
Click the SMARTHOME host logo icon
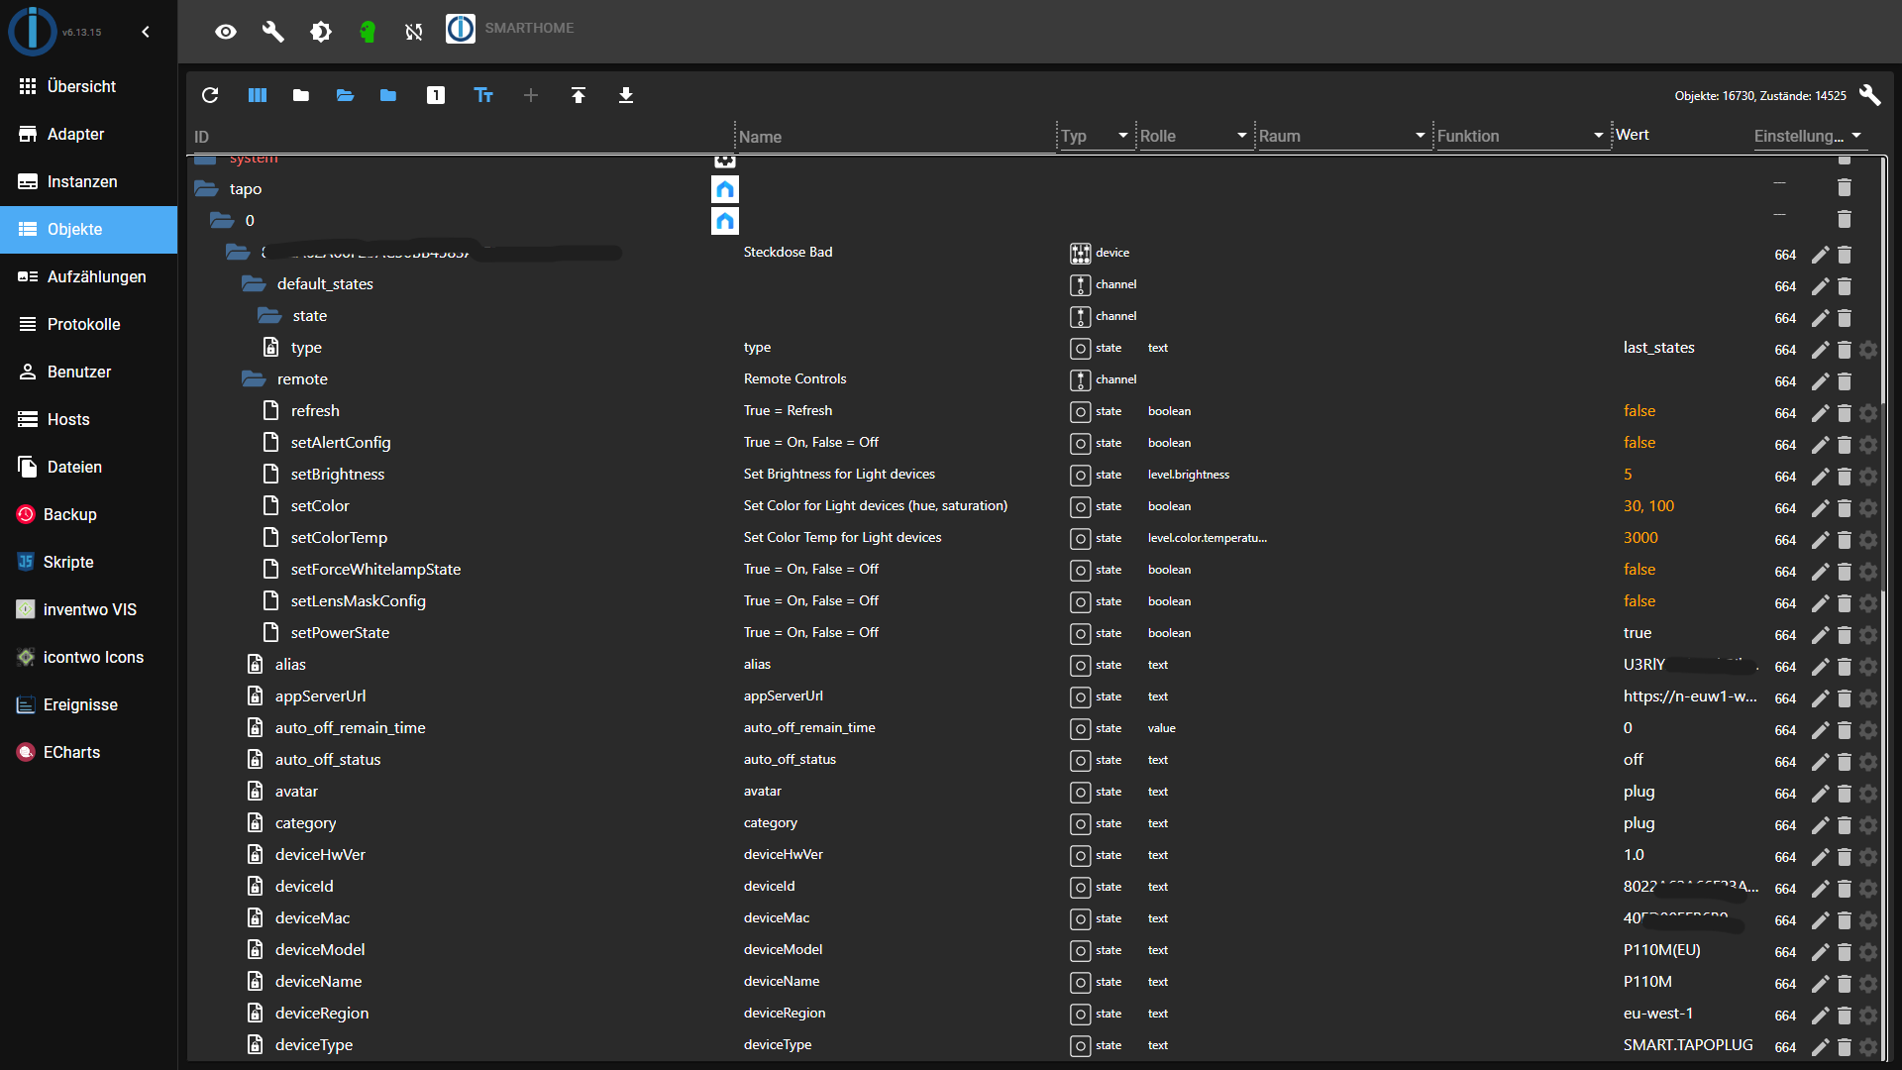461,29
